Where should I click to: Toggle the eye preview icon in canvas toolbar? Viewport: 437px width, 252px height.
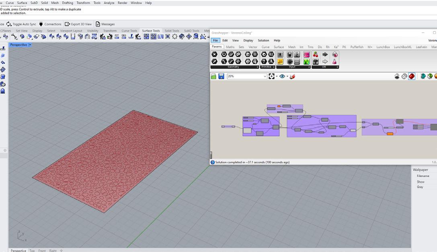tap(282, 76)
